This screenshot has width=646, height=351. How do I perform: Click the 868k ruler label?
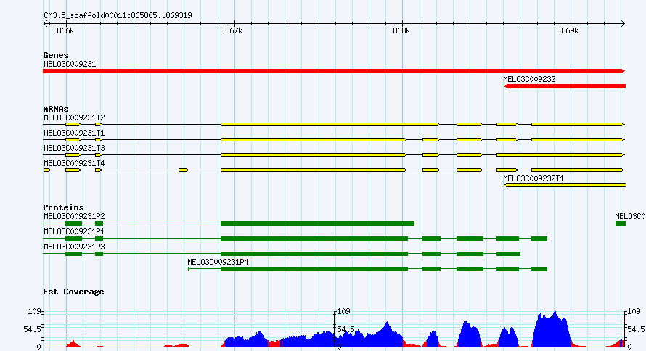tap(401, 31)
